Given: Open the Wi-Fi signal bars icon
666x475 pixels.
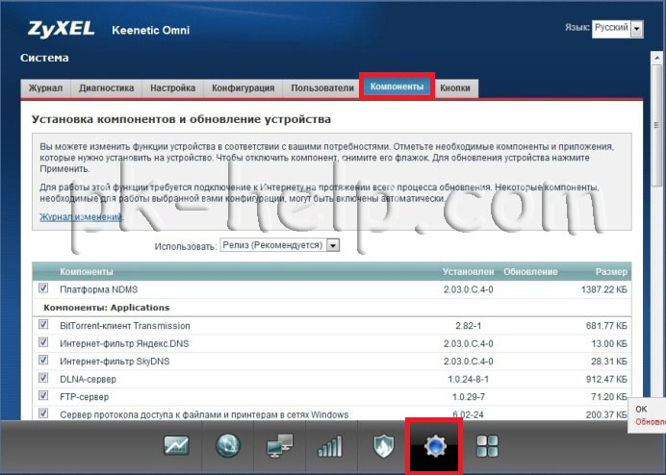Looking at the screenshot, I should [x=330, y=446].
